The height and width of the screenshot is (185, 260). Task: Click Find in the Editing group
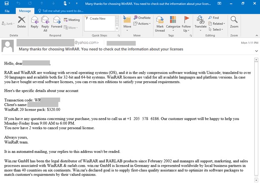(213, 18)
